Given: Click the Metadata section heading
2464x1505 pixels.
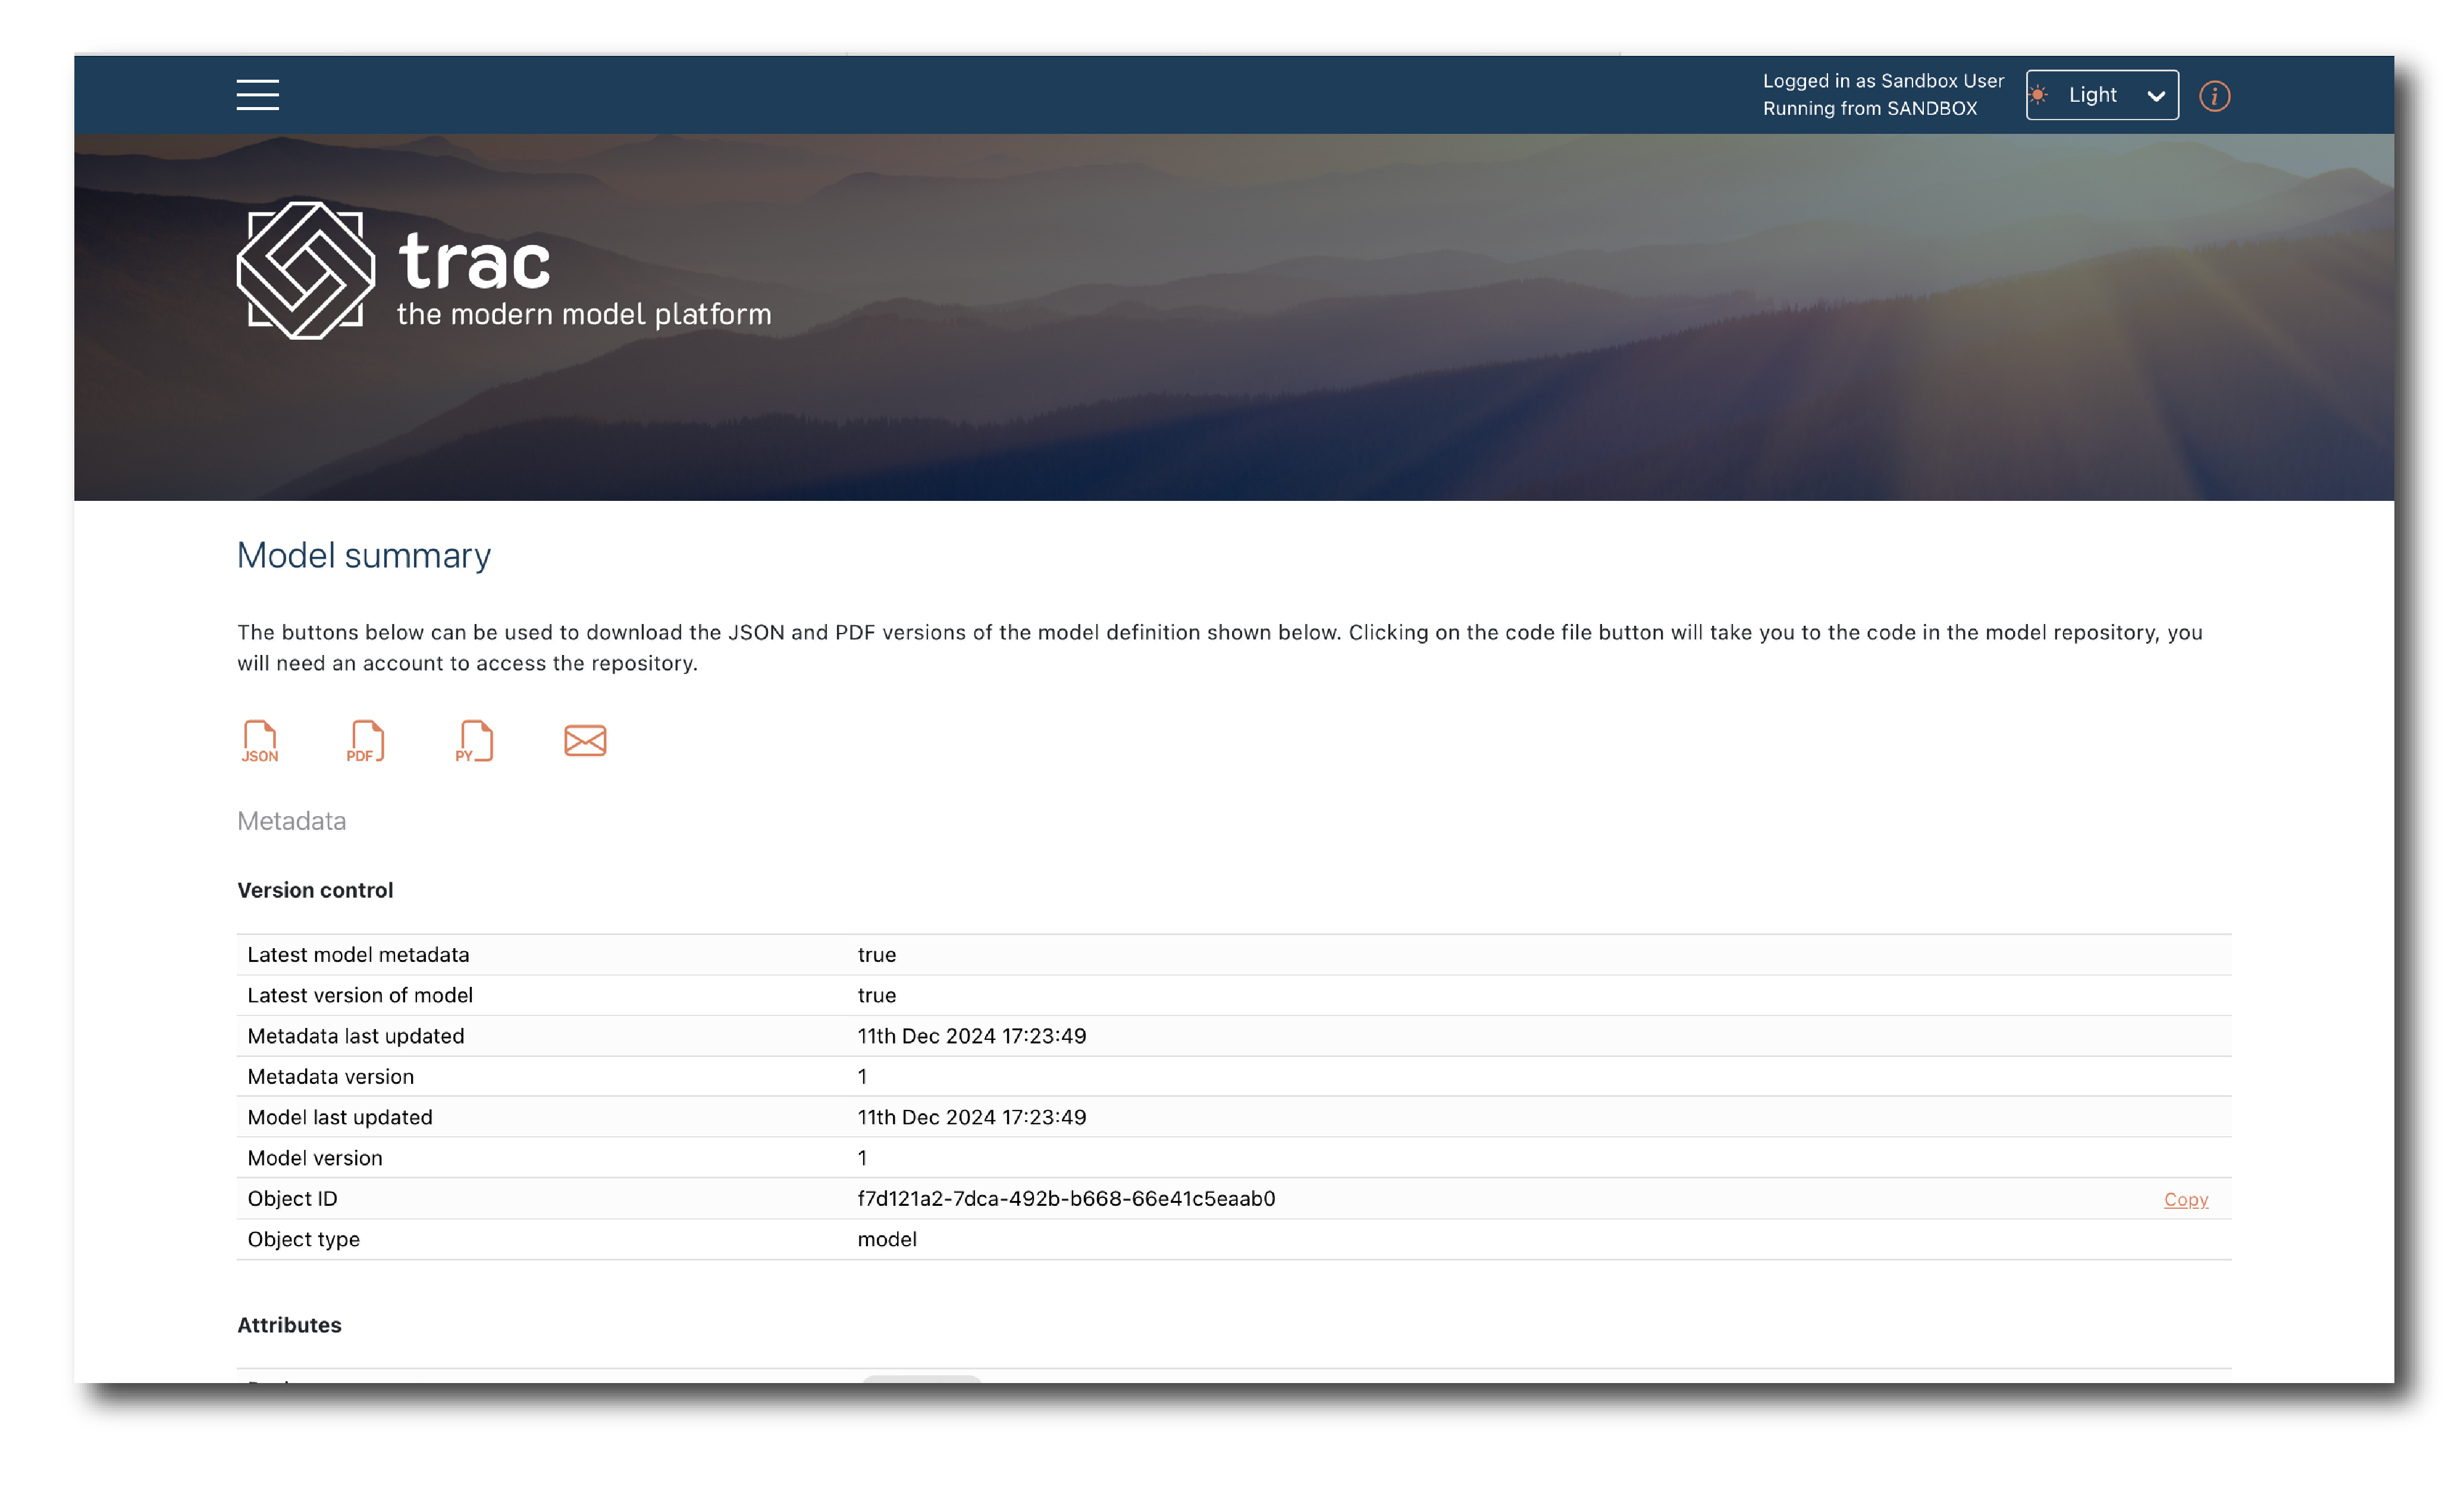Looking at the screenshot, I should [292, 821].
